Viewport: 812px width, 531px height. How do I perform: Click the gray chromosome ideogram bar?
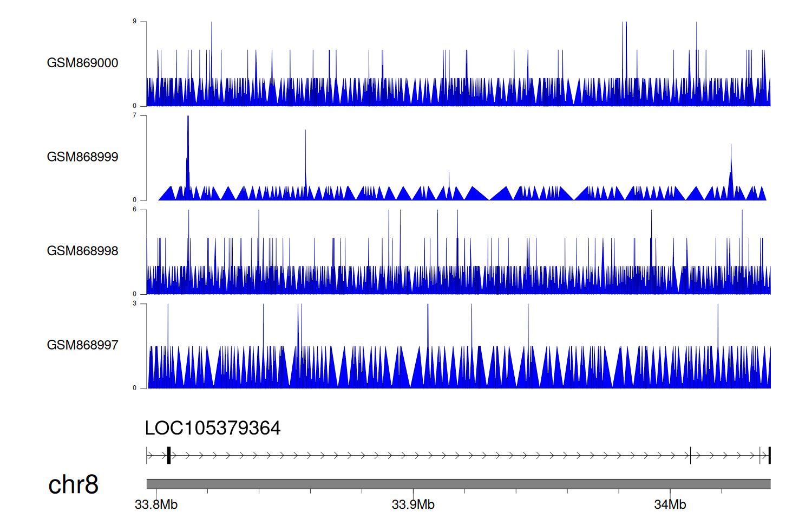click(458, 484)
